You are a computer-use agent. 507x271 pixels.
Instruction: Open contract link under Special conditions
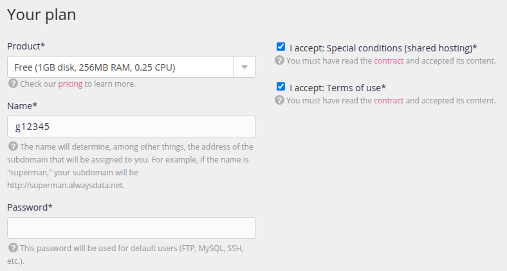click(389, 60)
